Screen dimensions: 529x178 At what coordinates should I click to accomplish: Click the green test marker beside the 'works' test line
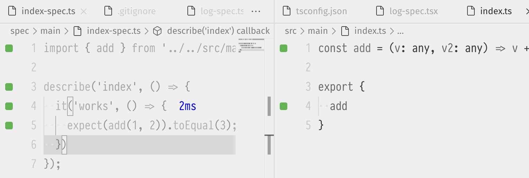pos(9,106)
